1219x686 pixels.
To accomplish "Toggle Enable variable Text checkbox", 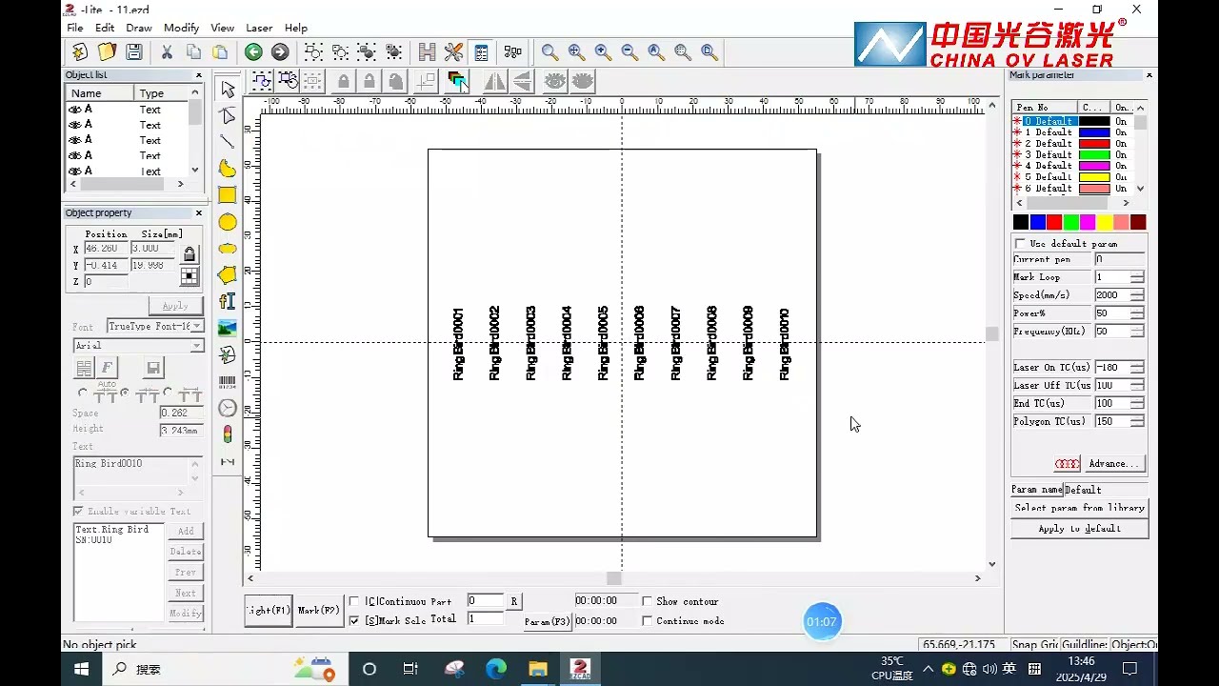I will 78,512.
